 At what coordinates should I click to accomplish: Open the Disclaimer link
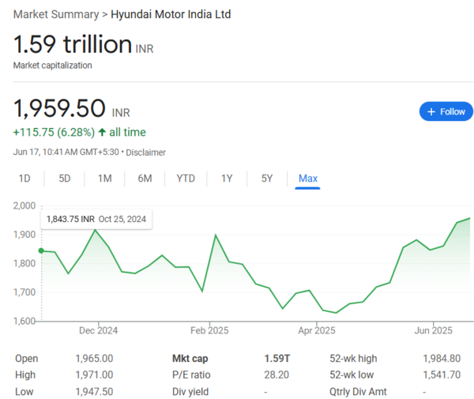[x=145, y=152]
